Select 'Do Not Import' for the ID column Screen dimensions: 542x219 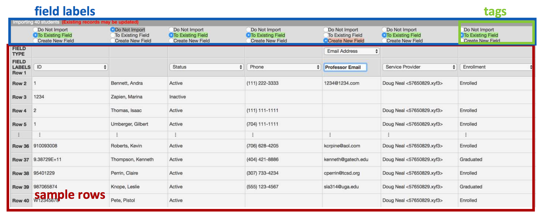[x=35, y=29]
